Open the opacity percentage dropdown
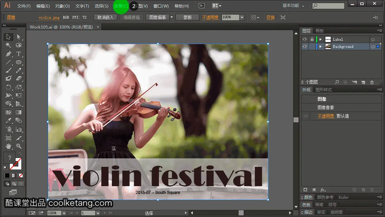The height and width of the screenshot is (217, 385). tap(242, 17)
